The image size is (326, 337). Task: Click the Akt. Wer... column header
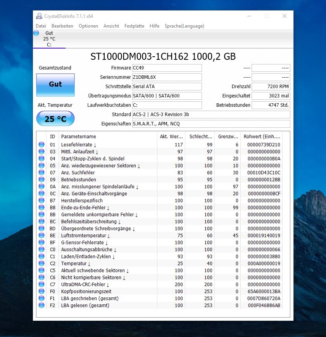[x=171, y=137]
